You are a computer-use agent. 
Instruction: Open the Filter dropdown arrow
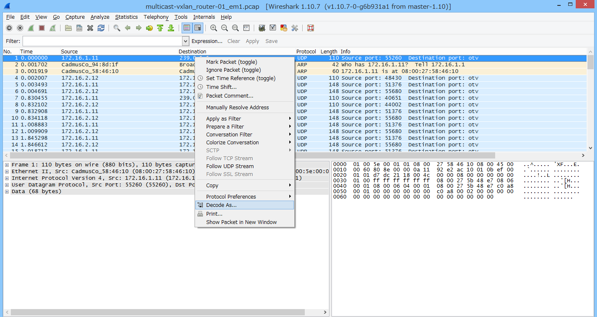pos(186,41)
